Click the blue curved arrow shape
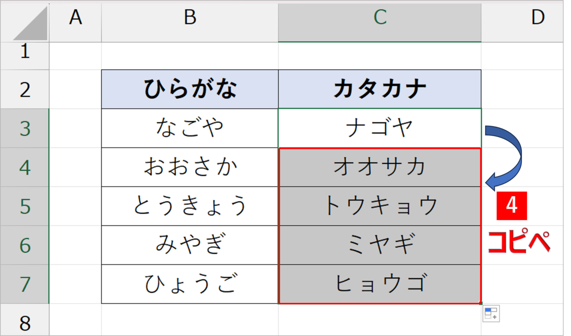571x336 pixels. tap(504, 157)
